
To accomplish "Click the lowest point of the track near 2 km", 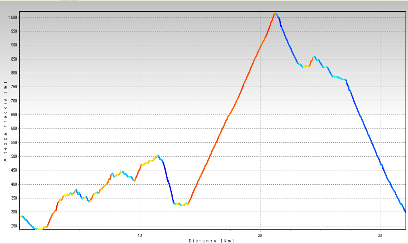I will (38, 229).
